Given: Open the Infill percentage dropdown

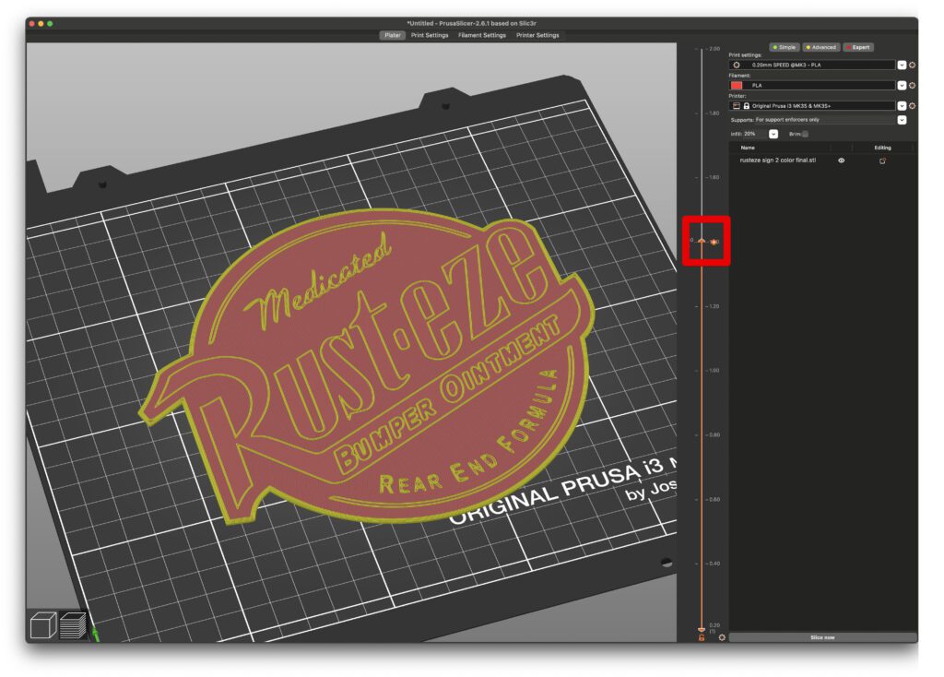Looking at the screenshot, I should [773, 134].
